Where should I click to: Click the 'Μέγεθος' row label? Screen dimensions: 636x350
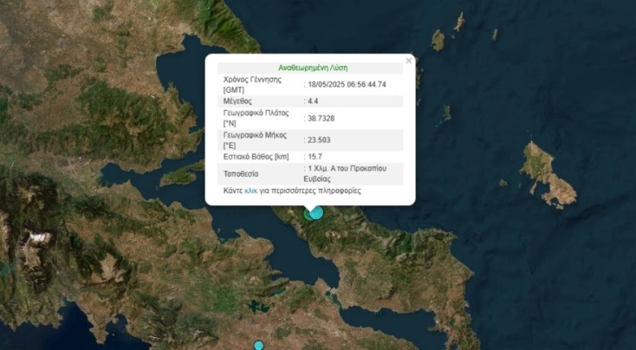(x=238, y=101)
